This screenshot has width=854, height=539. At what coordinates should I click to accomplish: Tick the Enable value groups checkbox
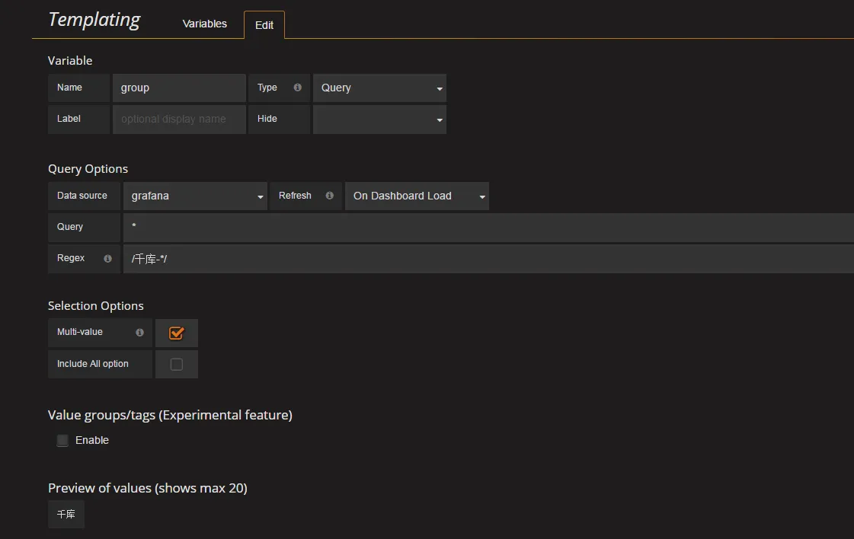point(62,441)
